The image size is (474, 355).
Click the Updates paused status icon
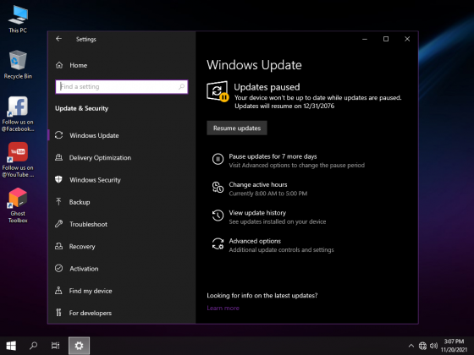[x=218, y=91]
